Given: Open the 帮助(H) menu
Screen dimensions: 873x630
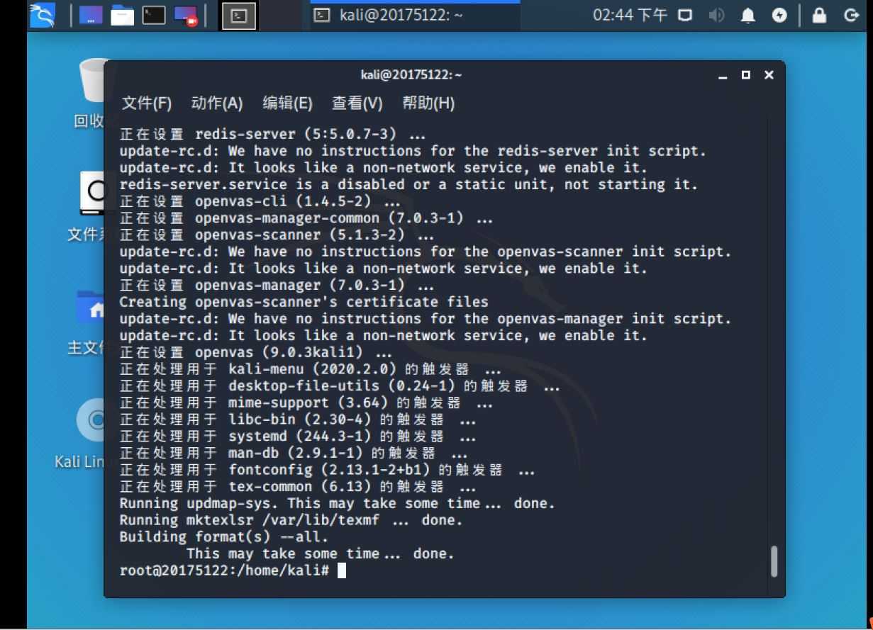Looking at the screenshot, I should 428,103.
